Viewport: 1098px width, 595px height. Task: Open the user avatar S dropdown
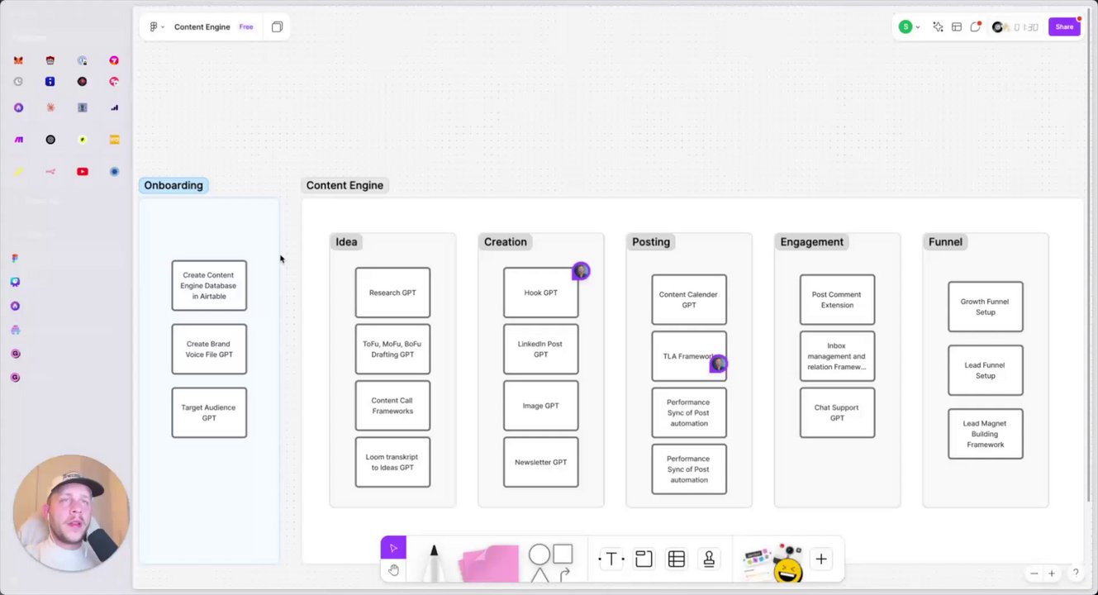[909, 26]
